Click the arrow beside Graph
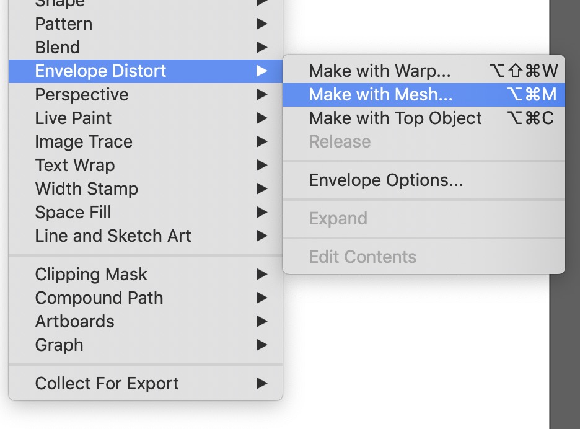 (262, 345)
